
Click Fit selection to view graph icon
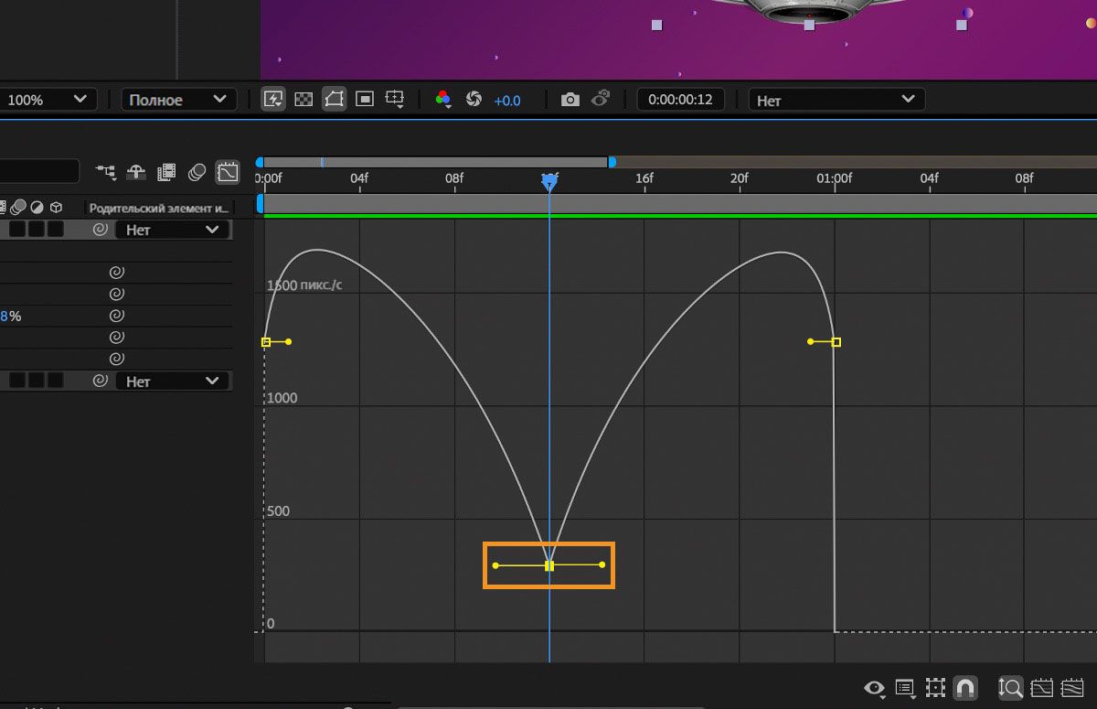pos(1041,688)
